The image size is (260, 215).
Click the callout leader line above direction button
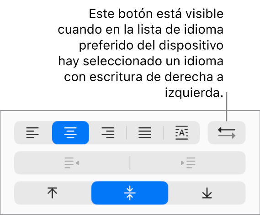tap(227, 107)
